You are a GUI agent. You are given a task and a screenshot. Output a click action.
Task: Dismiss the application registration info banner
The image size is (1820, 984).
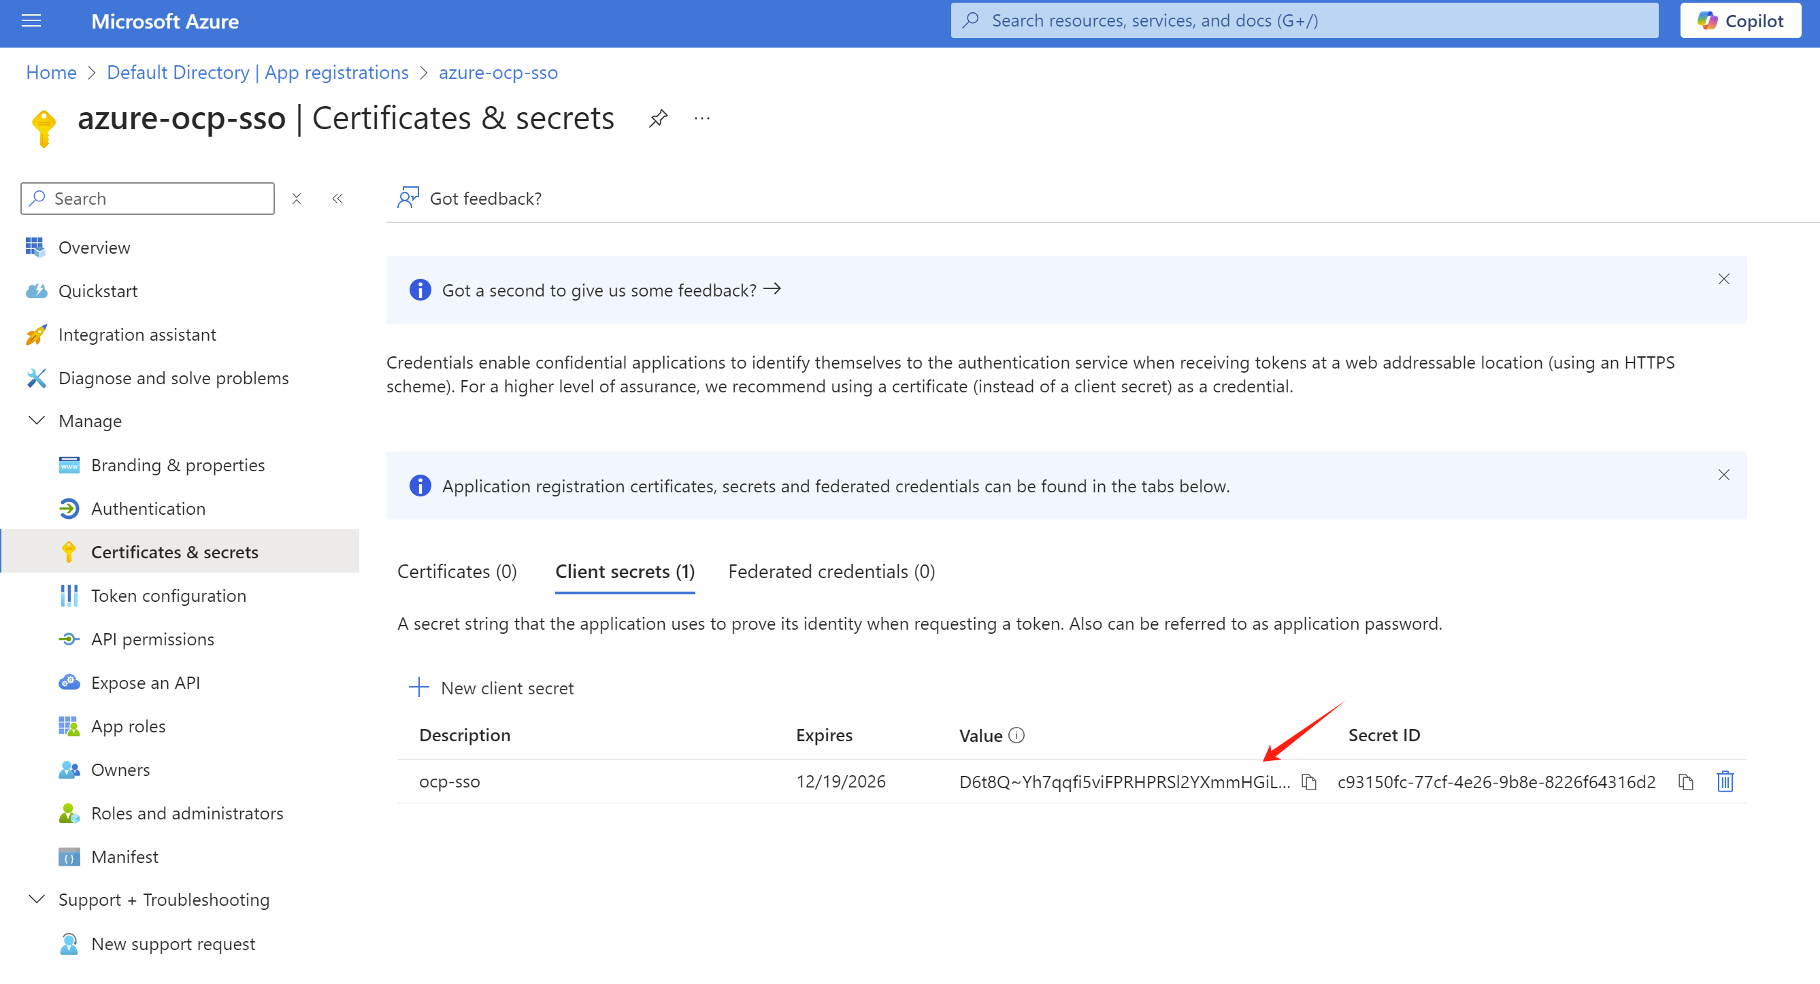point(1723,475)
